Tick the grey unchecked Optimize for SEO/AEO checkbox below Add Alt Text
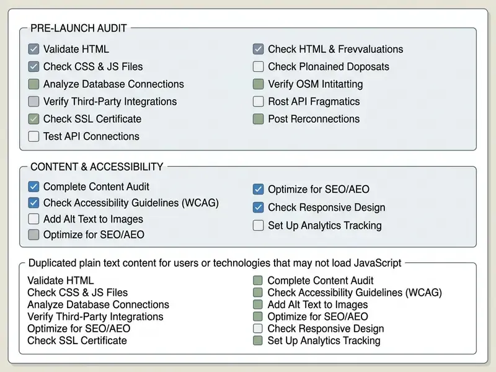 coord(33,235)
